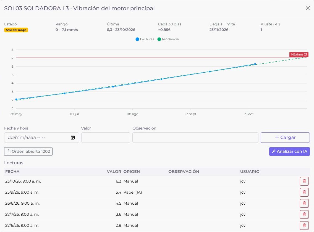
Task: Toggle the Lecturas legend series
Action: click(x=145, y=39)
